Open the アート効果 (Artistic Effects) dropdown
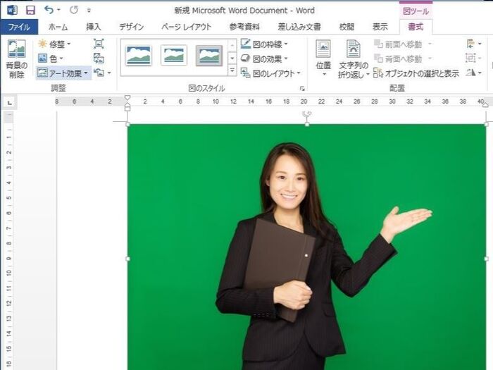 (x=63, y=73)
